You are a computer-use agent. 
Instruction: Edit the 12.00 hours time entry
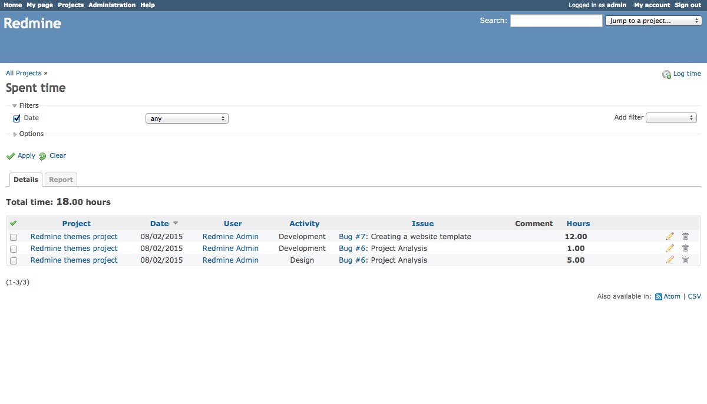coord(670,236)
